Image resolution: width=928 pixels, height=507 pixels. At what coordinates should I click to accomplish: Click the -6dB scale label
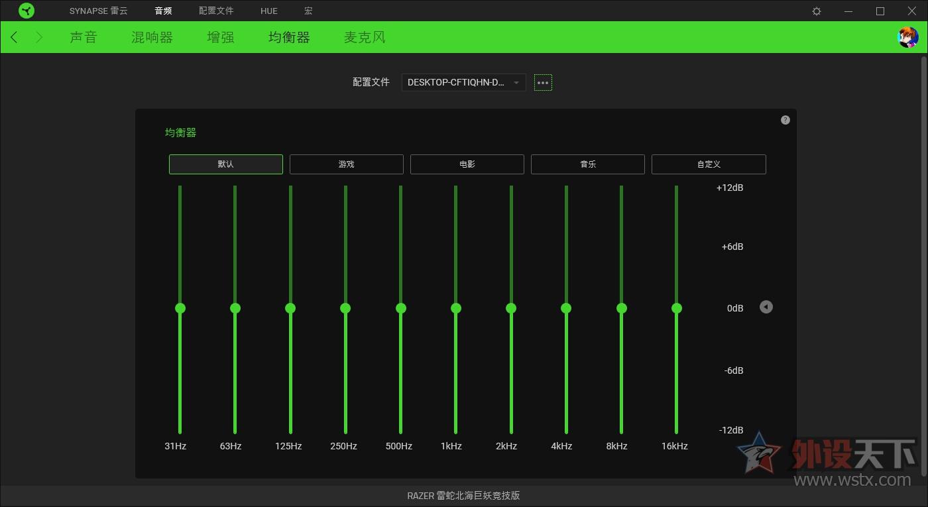[x=734, y=370]
